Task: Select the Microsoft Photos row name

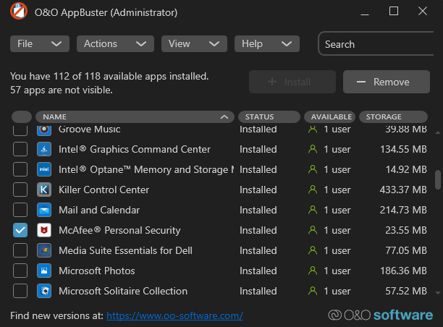Action: [x=96, y=271]
